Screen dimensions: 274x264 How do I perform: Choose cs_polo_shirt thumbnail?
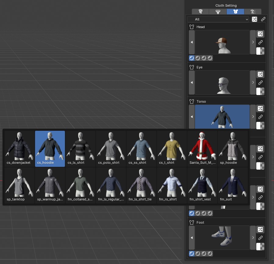coord(111,148)
